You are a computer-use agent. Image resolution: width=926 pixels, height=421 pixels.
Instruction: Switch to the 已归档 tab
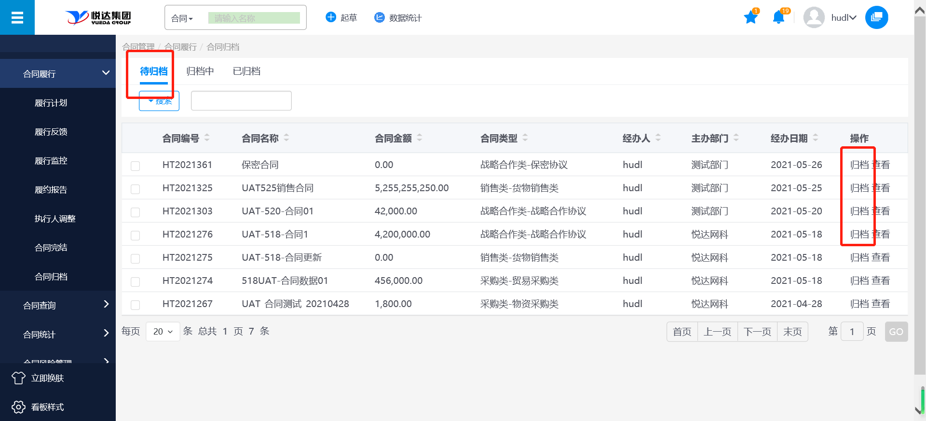(246, 71)
